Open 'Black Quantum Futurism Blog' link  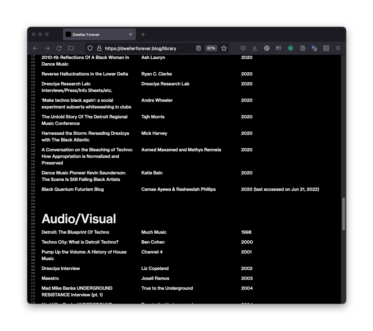(73, 189)
